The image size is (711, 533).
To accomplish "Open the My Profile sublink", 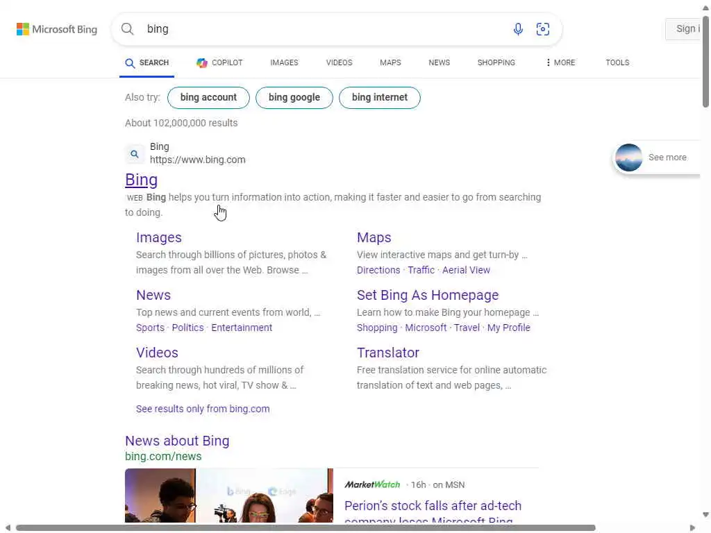I will coord(509,328).
